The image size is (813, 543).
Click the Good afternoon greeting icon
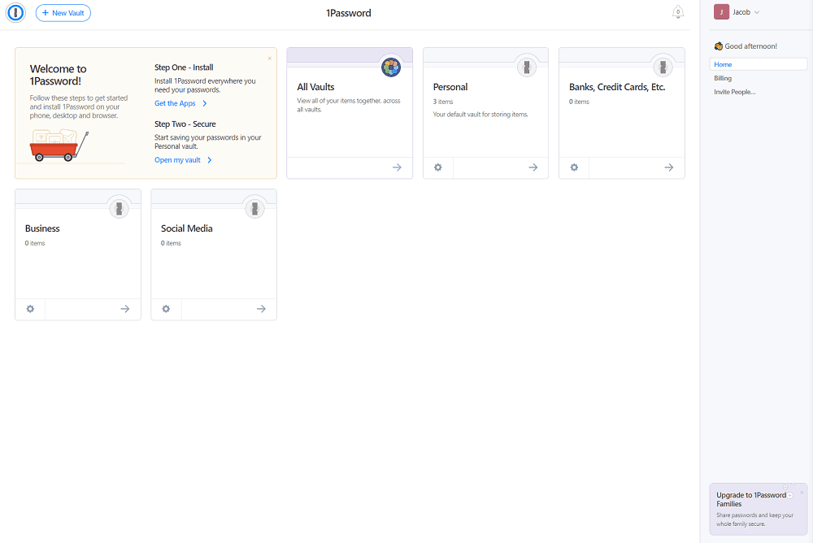pos(718,46)
